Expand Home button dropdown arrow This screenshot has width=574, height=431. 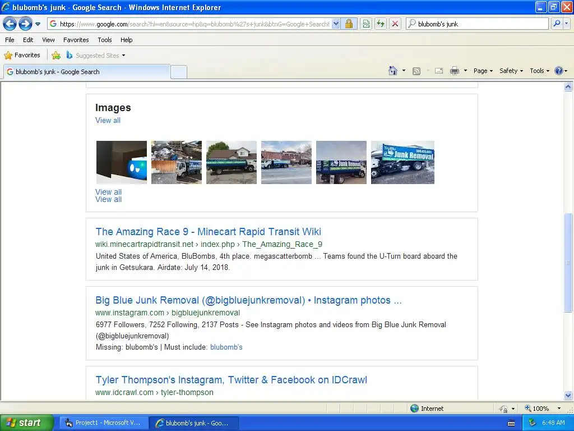click(x=404, y=71)
